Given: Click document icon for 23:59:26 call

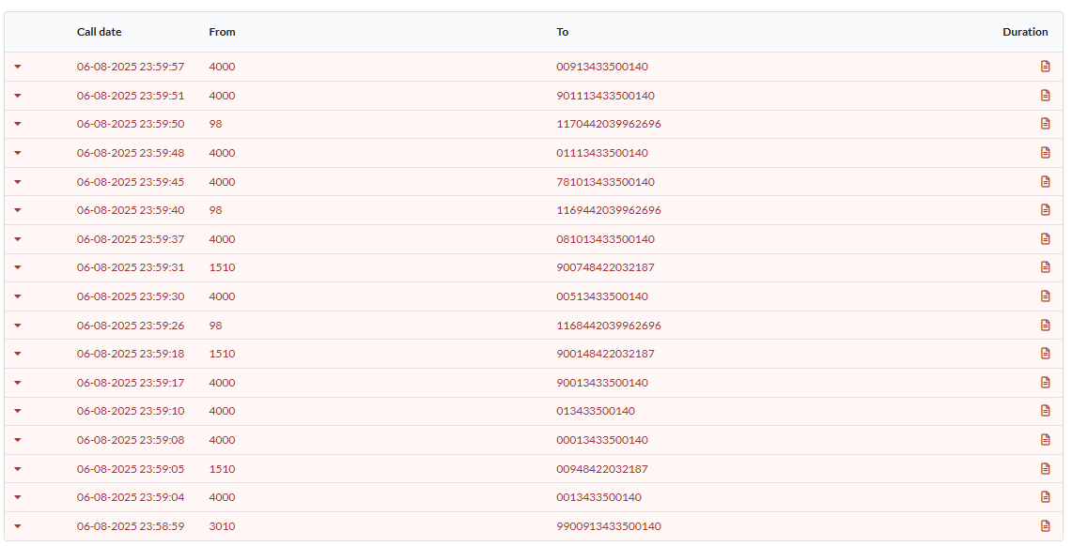Looking at the screenshot, I should [1045, 326].
